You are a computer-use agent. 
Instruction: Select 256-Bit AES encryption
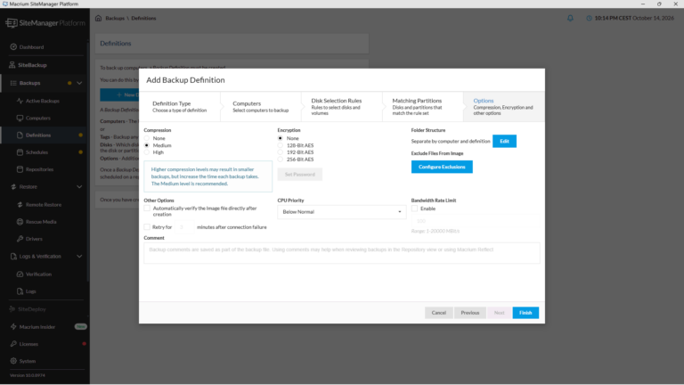tap(280, 160)
